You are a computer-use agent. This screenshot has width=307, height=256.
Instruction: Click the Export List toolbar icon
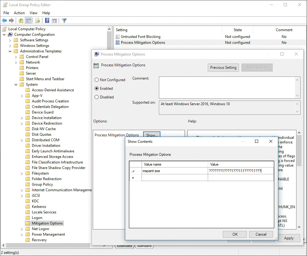coord(38,21)
